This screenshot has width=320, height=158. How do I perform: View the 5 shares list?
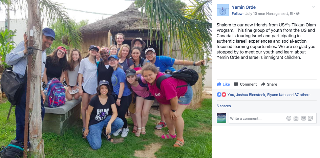pos(224,106)
